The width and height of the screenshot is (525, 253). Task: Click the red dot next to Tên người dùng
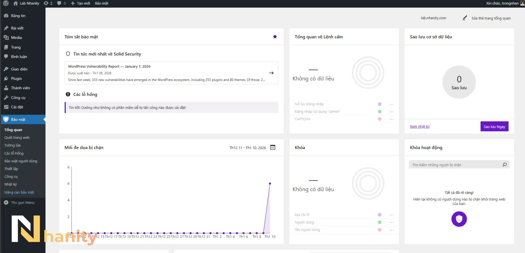(x=380, y=230)
